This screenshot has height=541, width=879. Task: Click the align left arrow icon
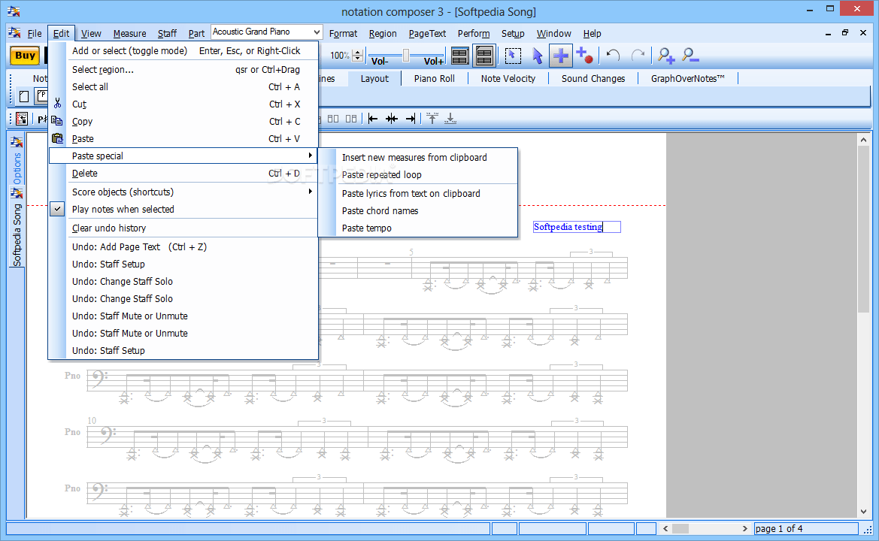pos(373,119)
